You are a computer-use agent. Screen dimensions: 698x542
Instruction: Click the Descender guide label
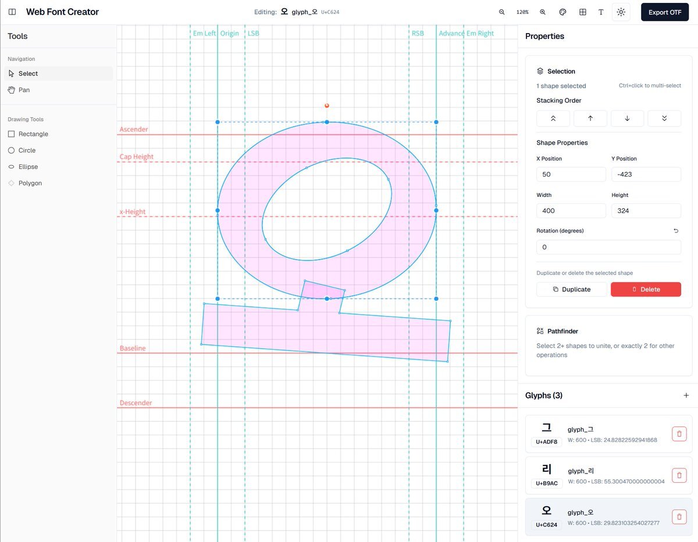pos(136,403)
